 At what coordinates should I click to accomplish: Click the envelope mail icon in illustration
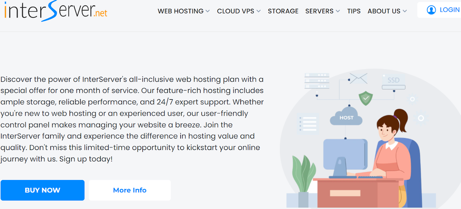(359, 78)
